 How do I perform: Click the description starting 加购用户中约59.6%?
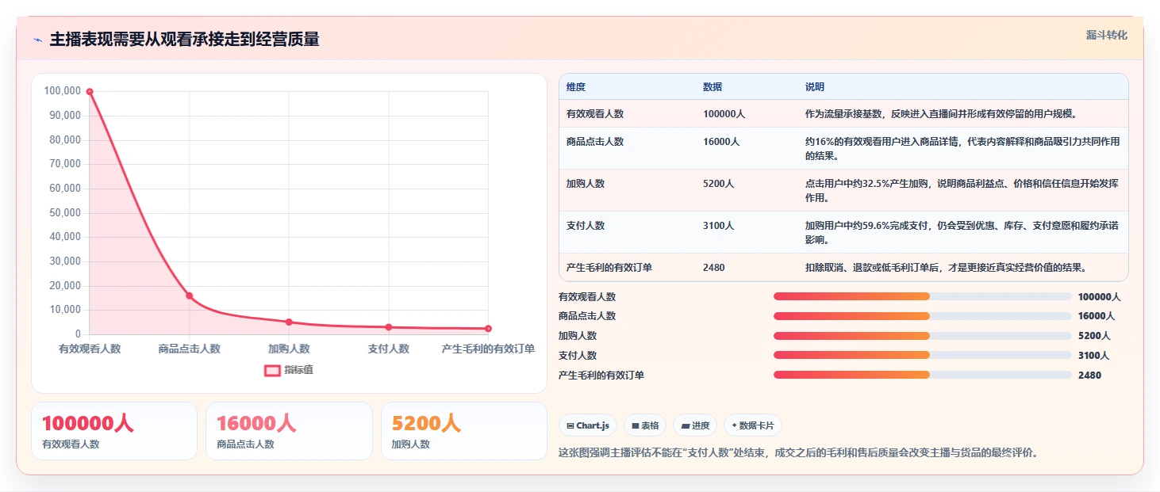tap(962, 233)
